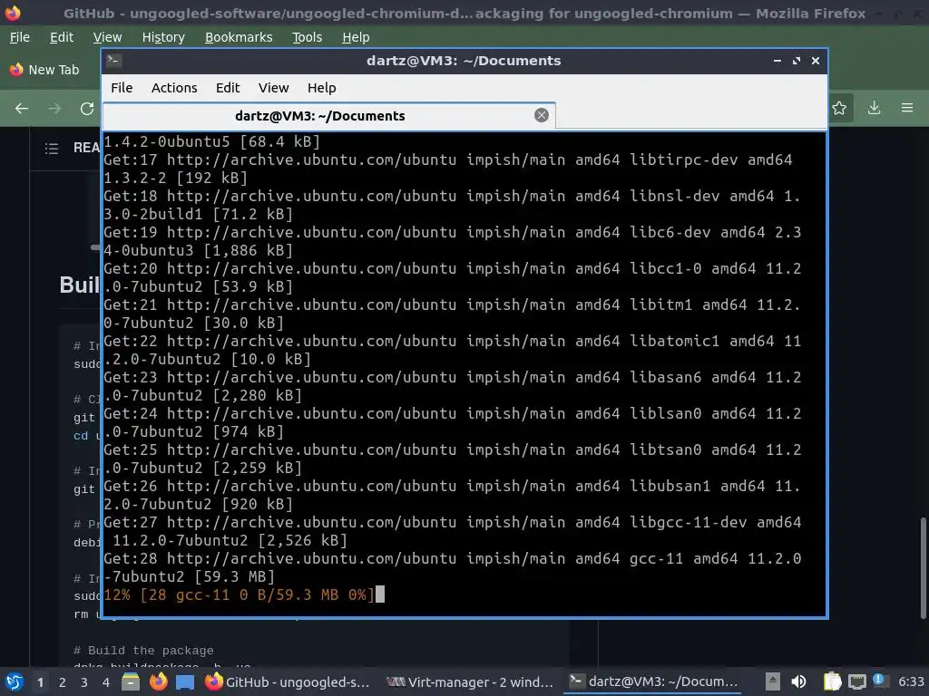929x696 pixels.
Task: Open terminal Edit menu
Action: [228, 88]
